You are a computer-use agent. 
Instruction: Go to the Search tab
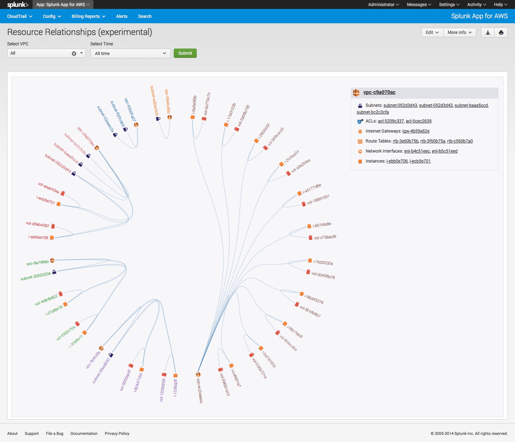coord(145,16)
